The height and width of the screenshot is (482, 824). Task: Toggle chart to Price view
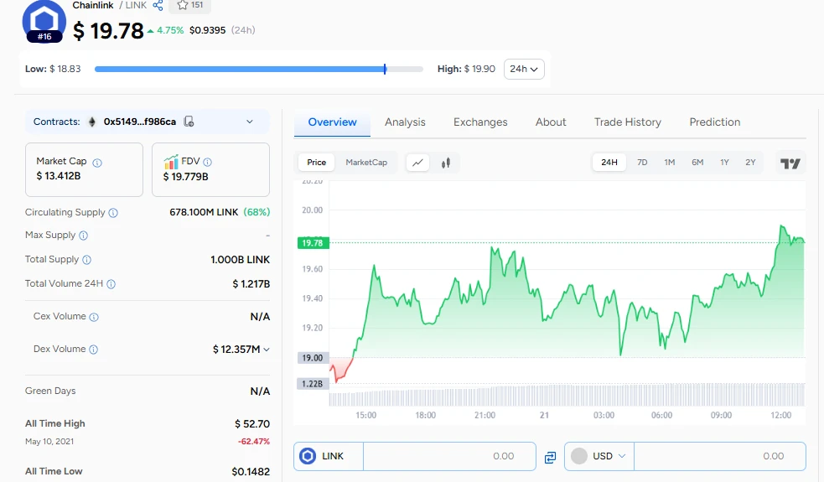(316, 163)
